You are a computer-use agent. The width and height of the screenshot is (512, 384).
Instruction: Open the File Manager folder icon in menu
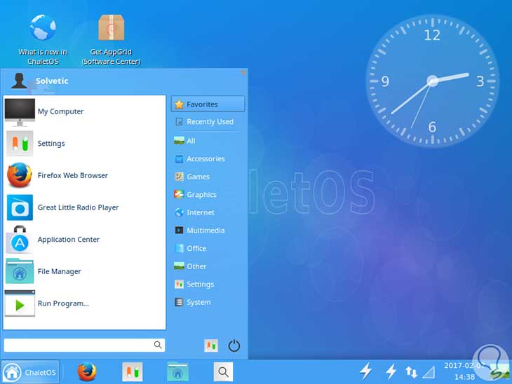[20, 271]
